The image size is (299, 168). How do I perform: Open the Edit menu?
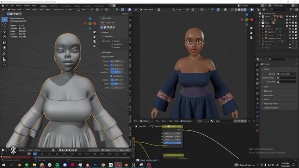12,6
